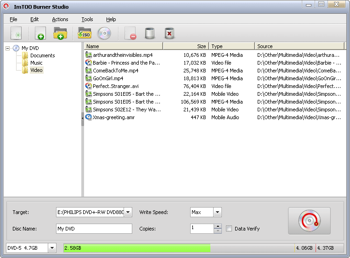The width and height of the screenshot is (350, 258).
Task: Click the Barbie - Princess file icon
Action: [x=89, y=63]
